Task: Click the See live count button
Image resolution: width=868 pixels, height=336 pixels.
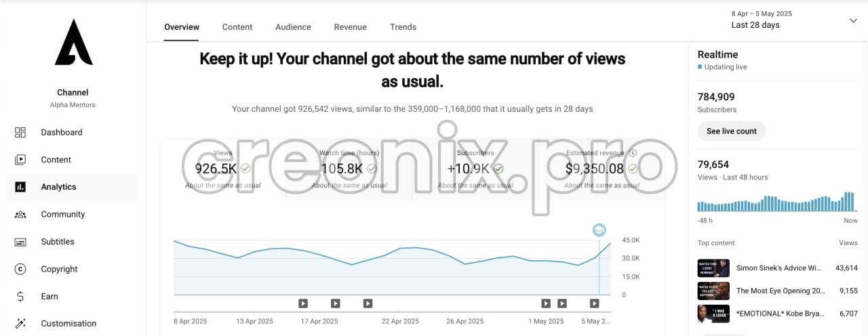Action: pyautogui.click(x=731, y=131)
